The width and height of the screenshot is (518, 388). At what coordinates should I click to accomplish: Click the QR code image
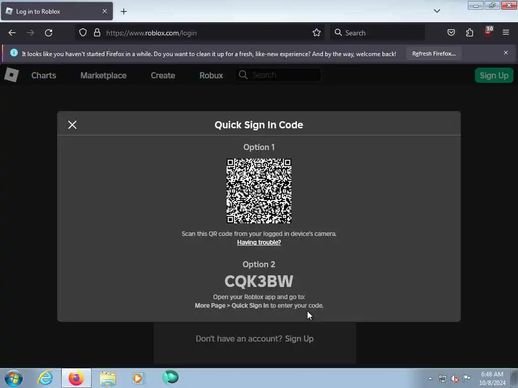[x=259, y=191]
